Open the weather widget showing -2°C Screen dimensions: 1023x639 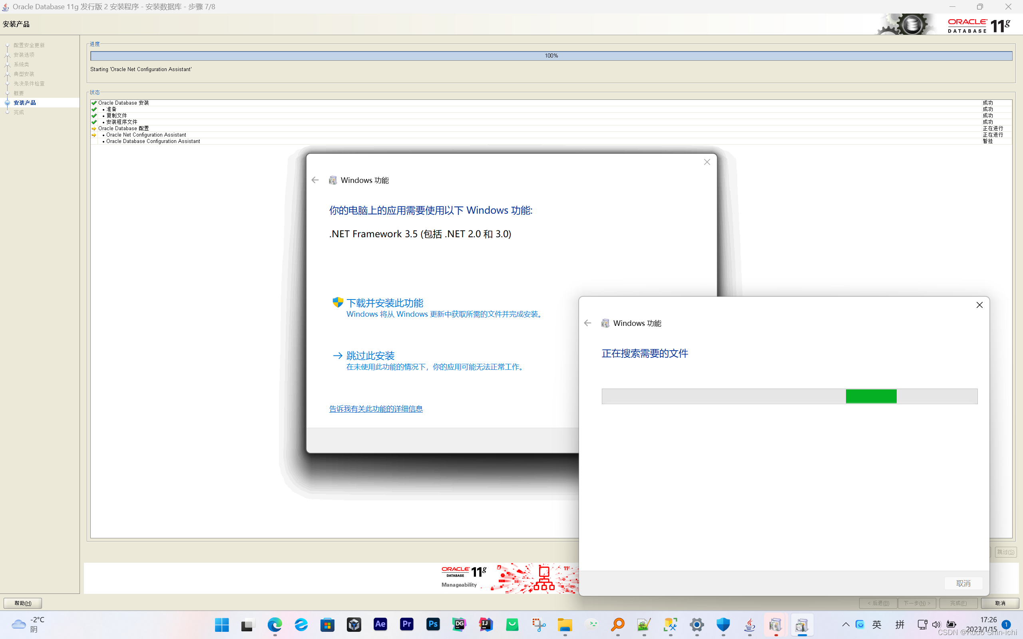(x=28, y=624)
